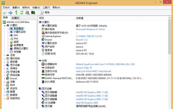Refresh using the green circular arrows icon
Image resolution: width=173 pixels, height=109 pixels.
(x=22, y=13)
